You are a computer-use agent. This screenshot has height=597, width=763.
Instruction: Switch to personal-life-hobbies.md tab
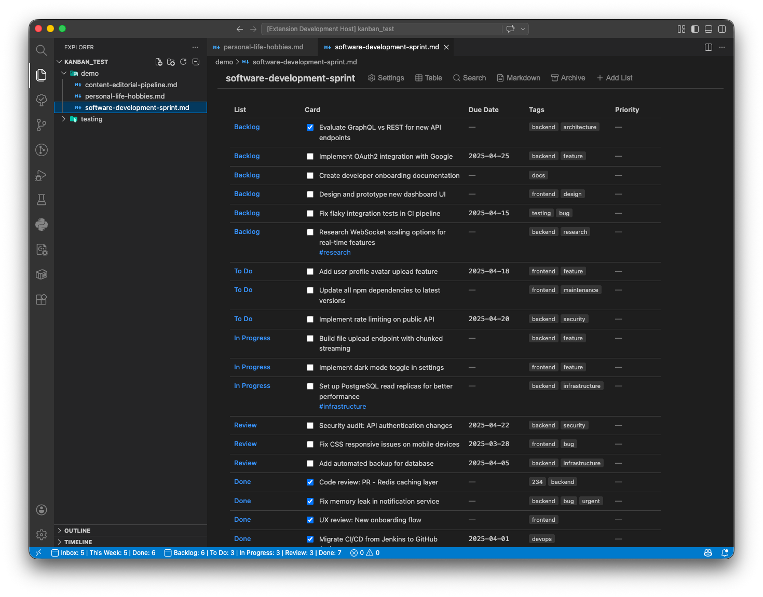coord(263,47)
